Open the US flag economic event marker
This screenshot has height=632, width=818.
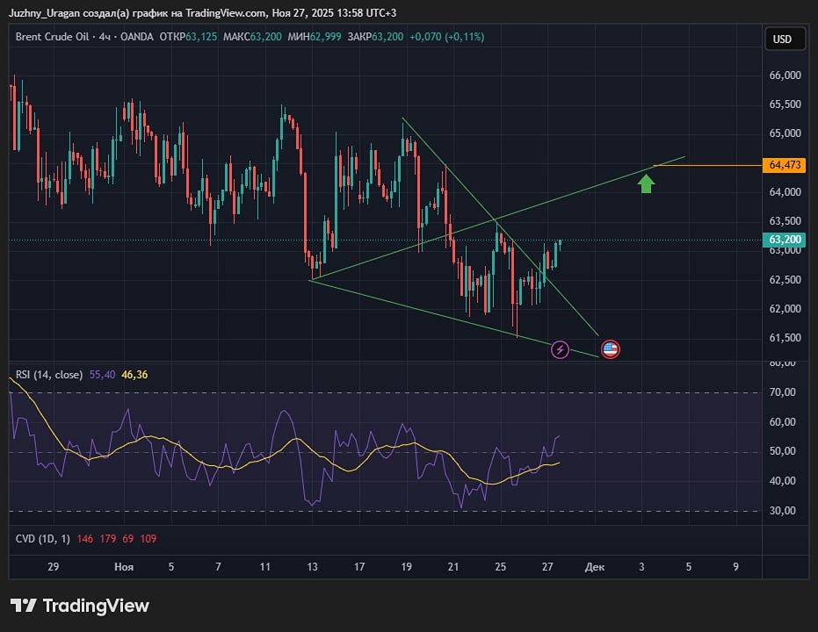[610, 348]
